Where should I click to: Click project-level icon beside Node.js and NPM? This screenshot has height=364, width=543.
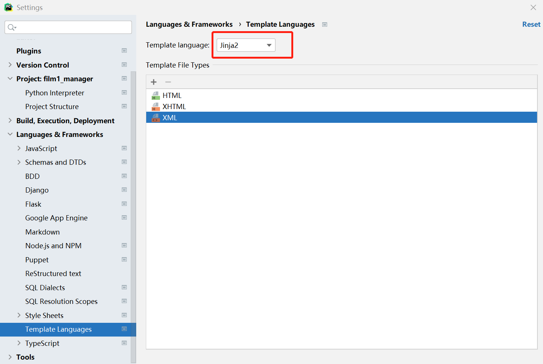click(124, 245)
